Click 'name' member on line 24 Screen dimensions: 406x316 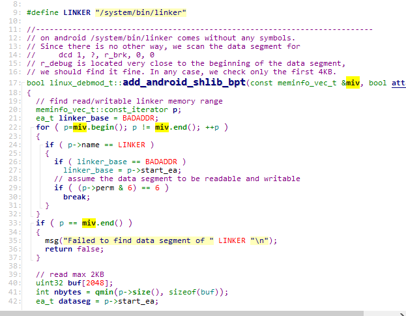(91, 145)
